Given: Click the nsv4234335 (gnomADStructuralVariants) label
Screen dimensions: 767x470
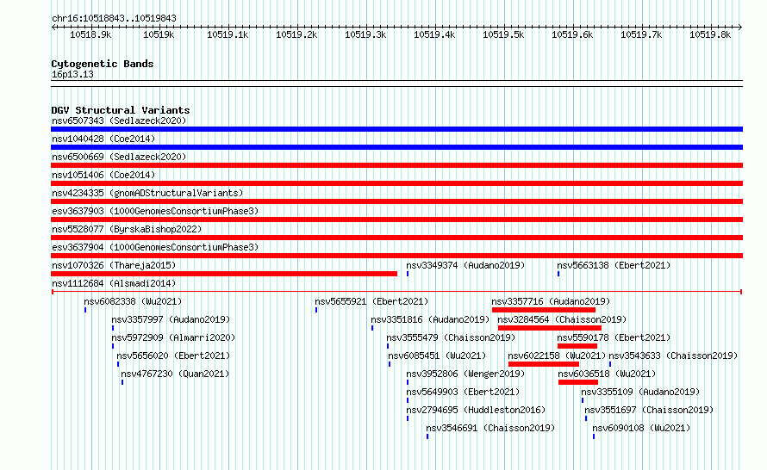Looking at the screenshot, I should click(x=147, y=193).
